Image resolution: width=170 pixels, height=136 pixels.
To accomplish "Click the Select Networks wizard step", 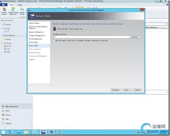I will coord(35,49).
